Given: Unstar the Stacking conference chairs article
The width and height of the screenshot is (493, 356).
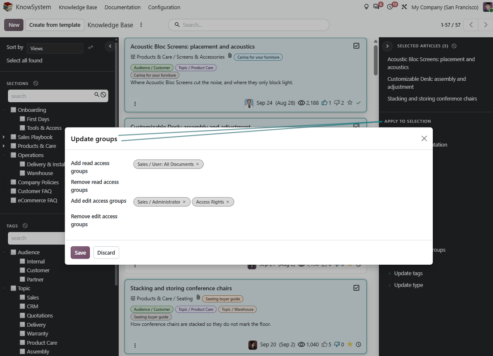Looking at the screenshot, I should tap(350, 344).
